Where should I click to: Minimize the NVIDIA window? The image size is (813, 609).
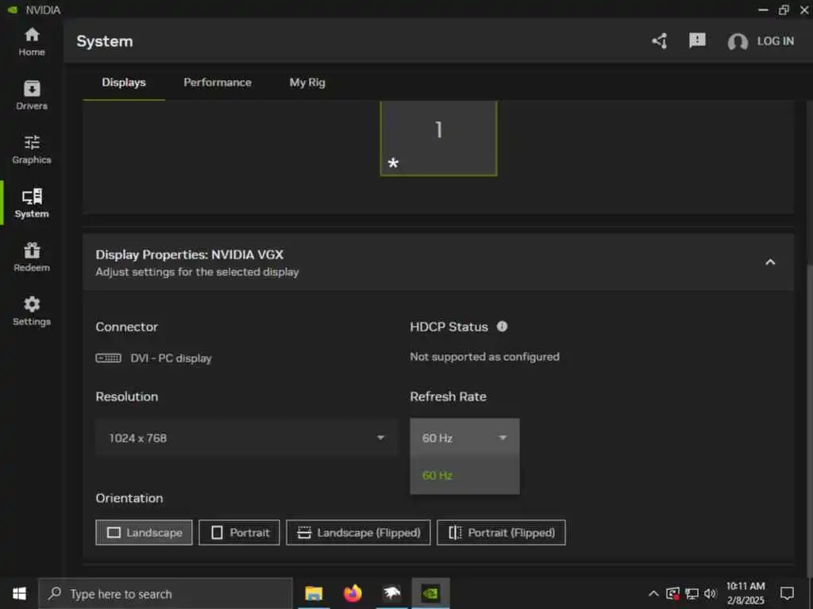coord(763,10)
